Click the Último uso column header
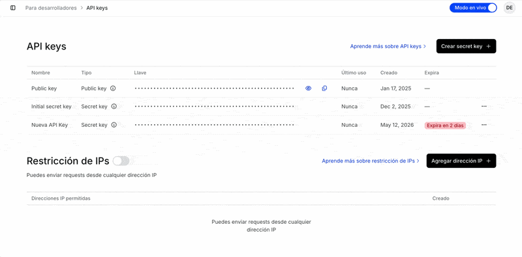The height and width of the screenshot is (257, 522). [354, 73]
